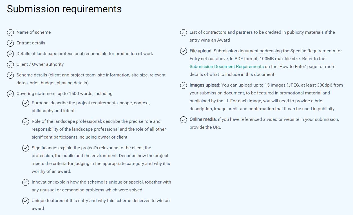Click the bold File upload label
Screen dimensions: 353x215
[201, 51]
